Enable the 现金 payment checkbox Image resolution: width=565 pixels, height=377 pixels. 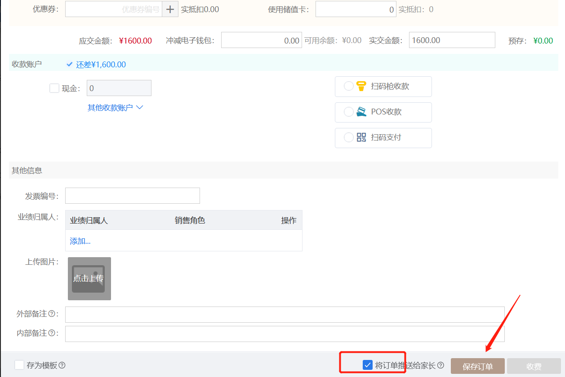tap(54, 88)
